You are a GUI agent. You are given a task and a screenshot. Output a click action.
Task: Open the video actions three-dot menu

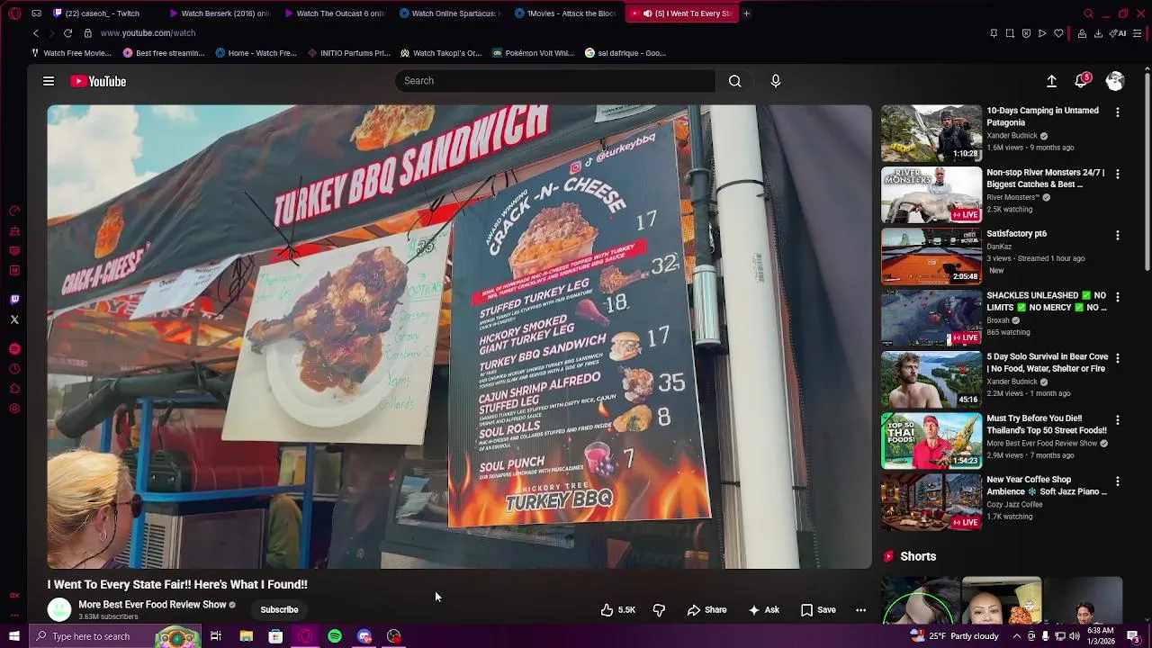(x=860, y=610)
